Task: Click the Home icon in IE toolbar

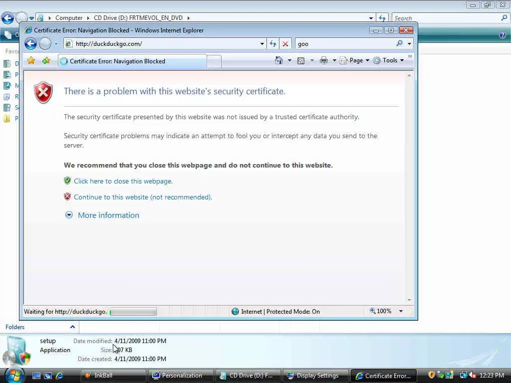Action: [278, 60]
